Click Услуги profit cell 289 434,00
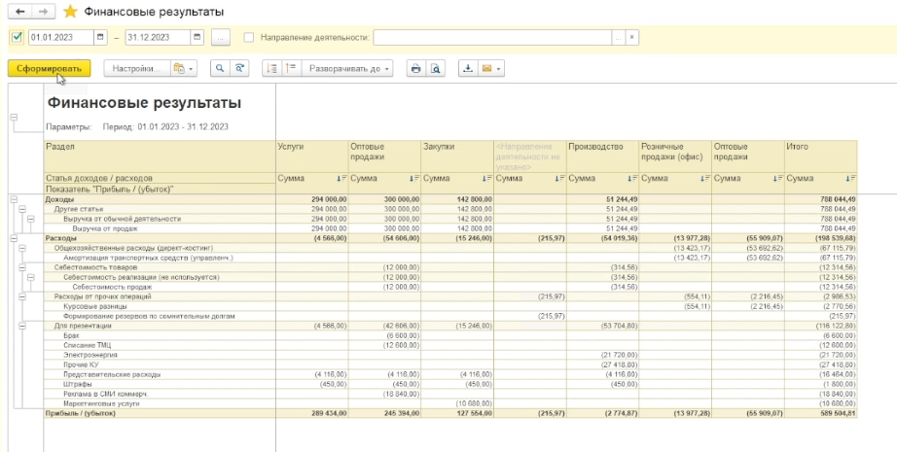Screen dimensions: 897x452 tap(312, 413)
